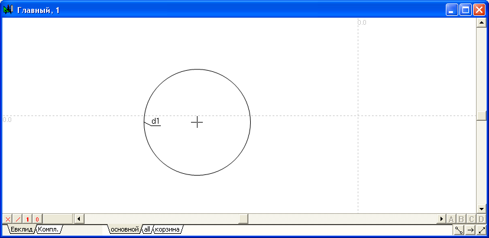Click the vertical scrollbar up arrow
The image size is (489, 238).
[x=481, y=23]
